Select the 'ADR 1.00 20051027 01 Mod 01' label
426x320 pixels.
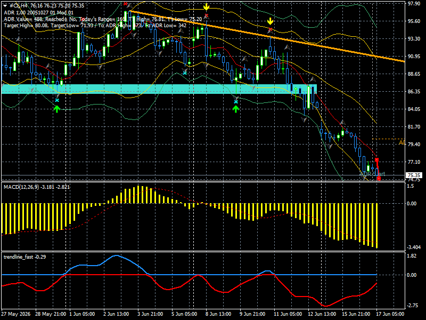[38, 12]
